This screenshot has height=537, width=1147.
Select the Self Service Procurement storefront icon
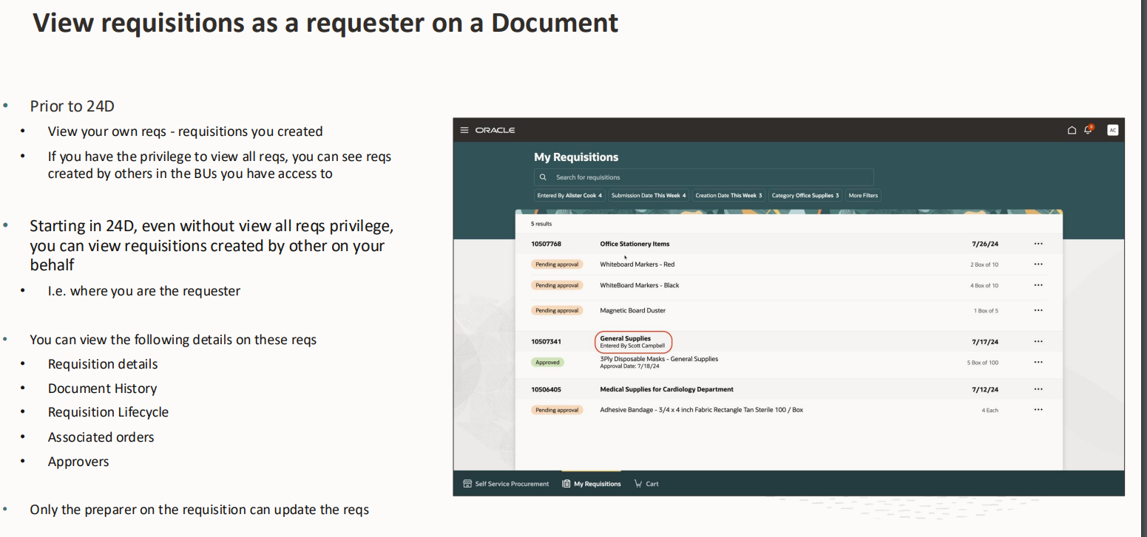466,483
